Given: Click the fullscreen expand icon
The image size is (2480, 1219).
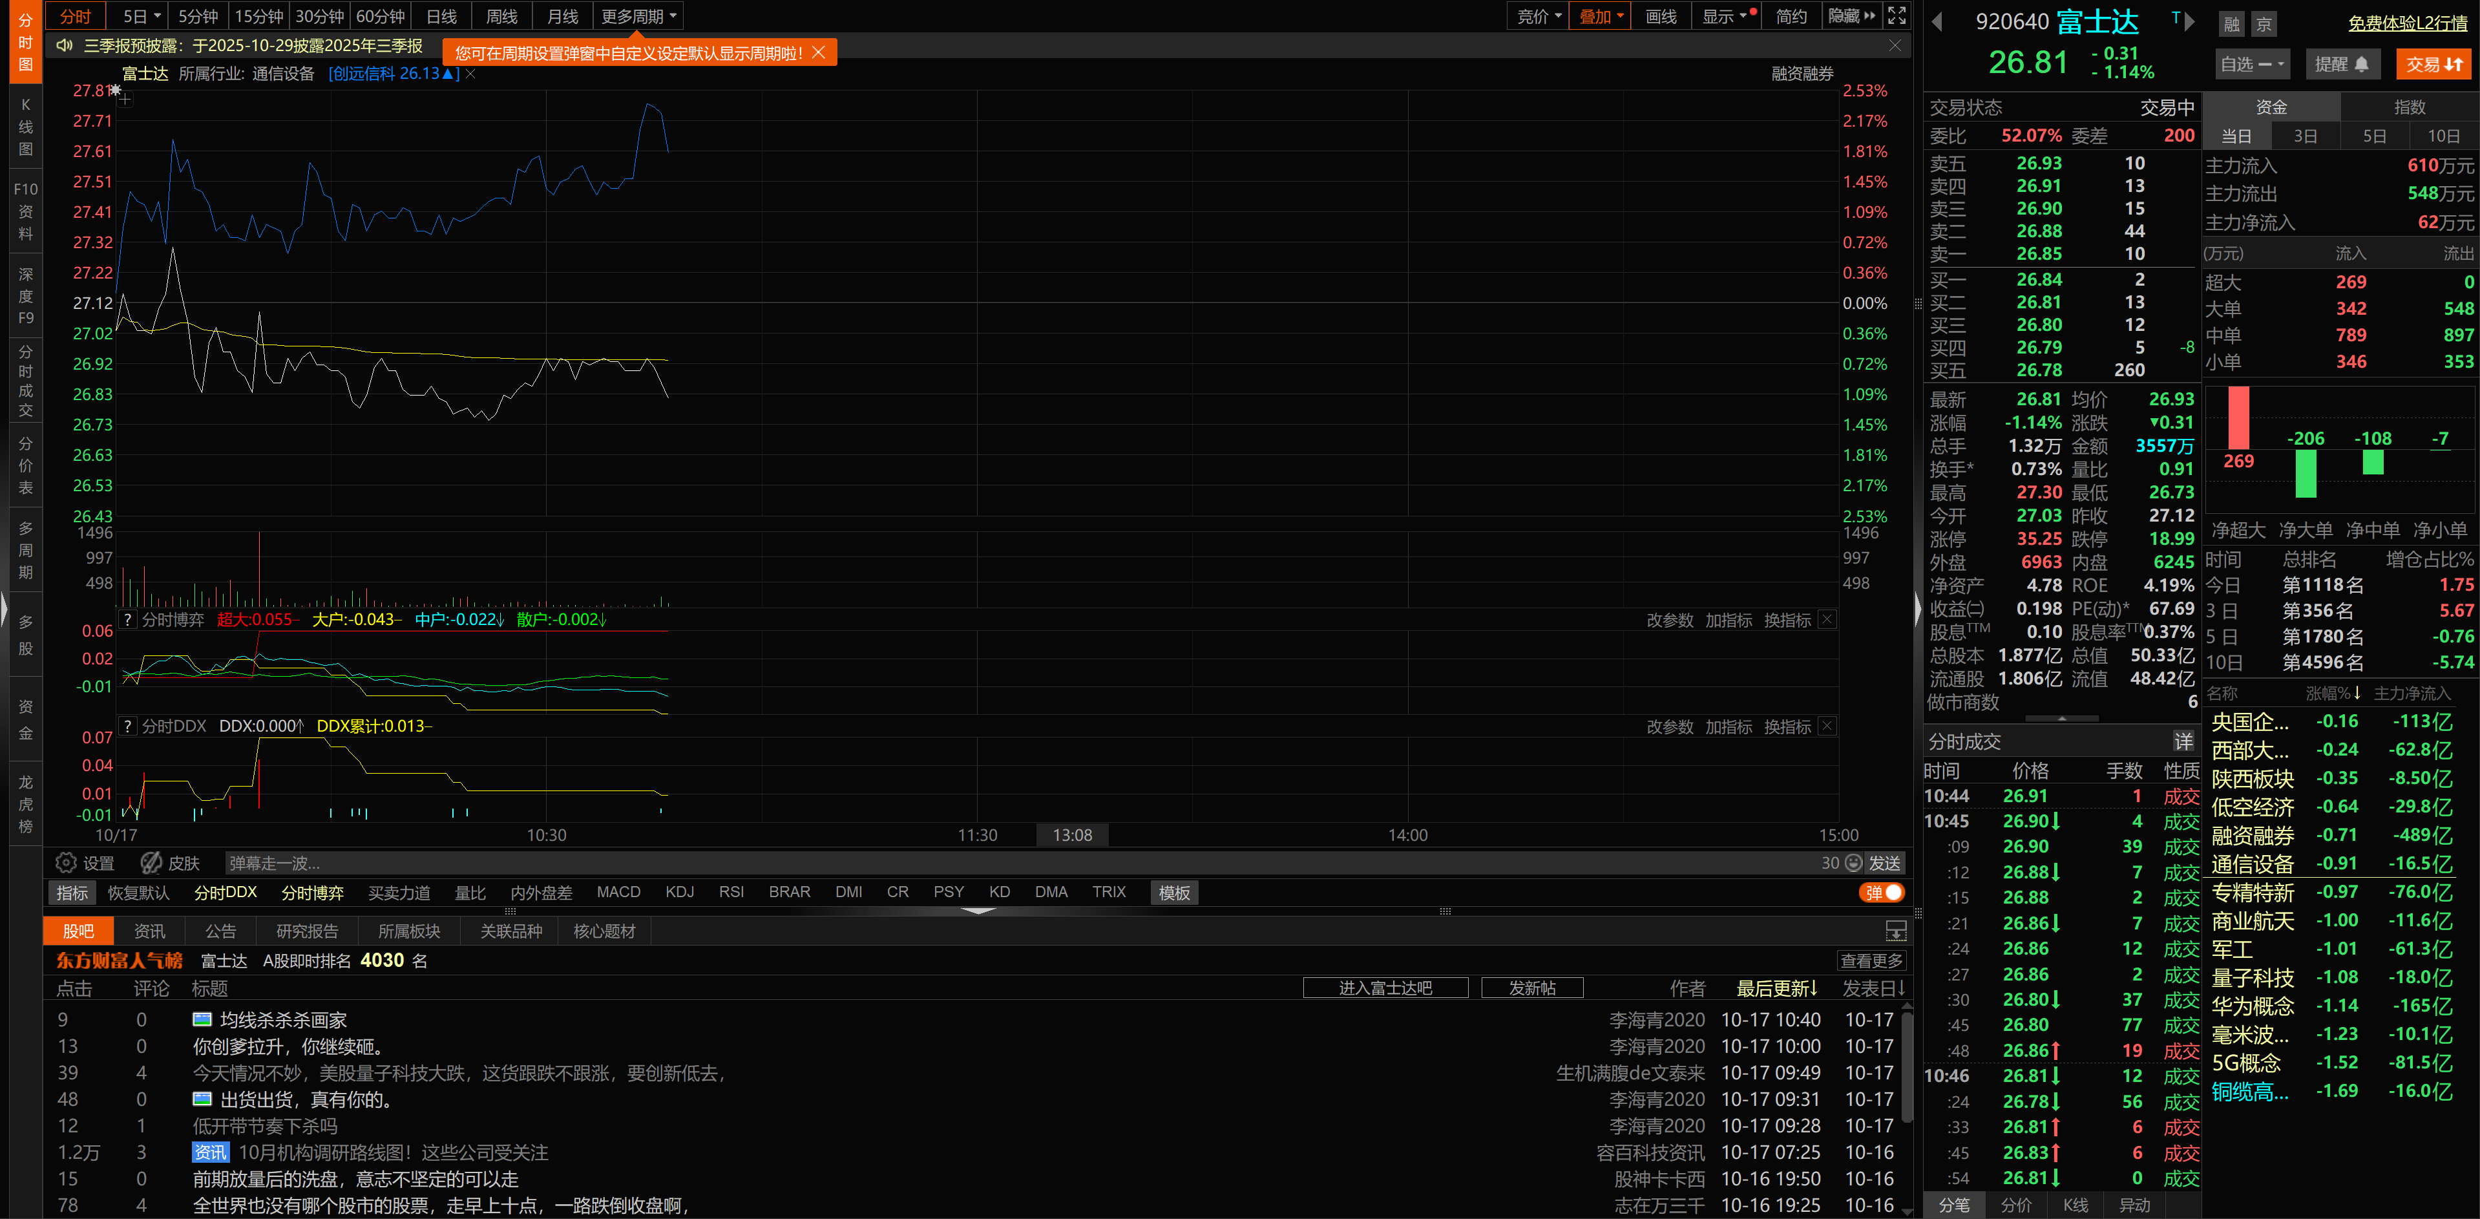Looking at the screenshot, I should 1896,16.
